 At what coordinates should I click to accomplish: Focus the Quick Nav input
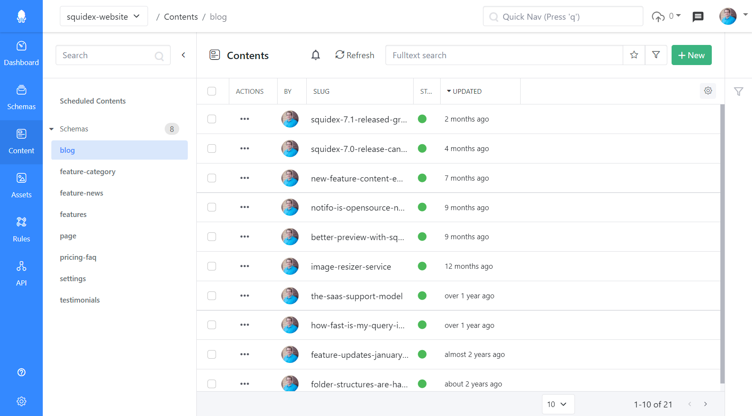[563, 16]
